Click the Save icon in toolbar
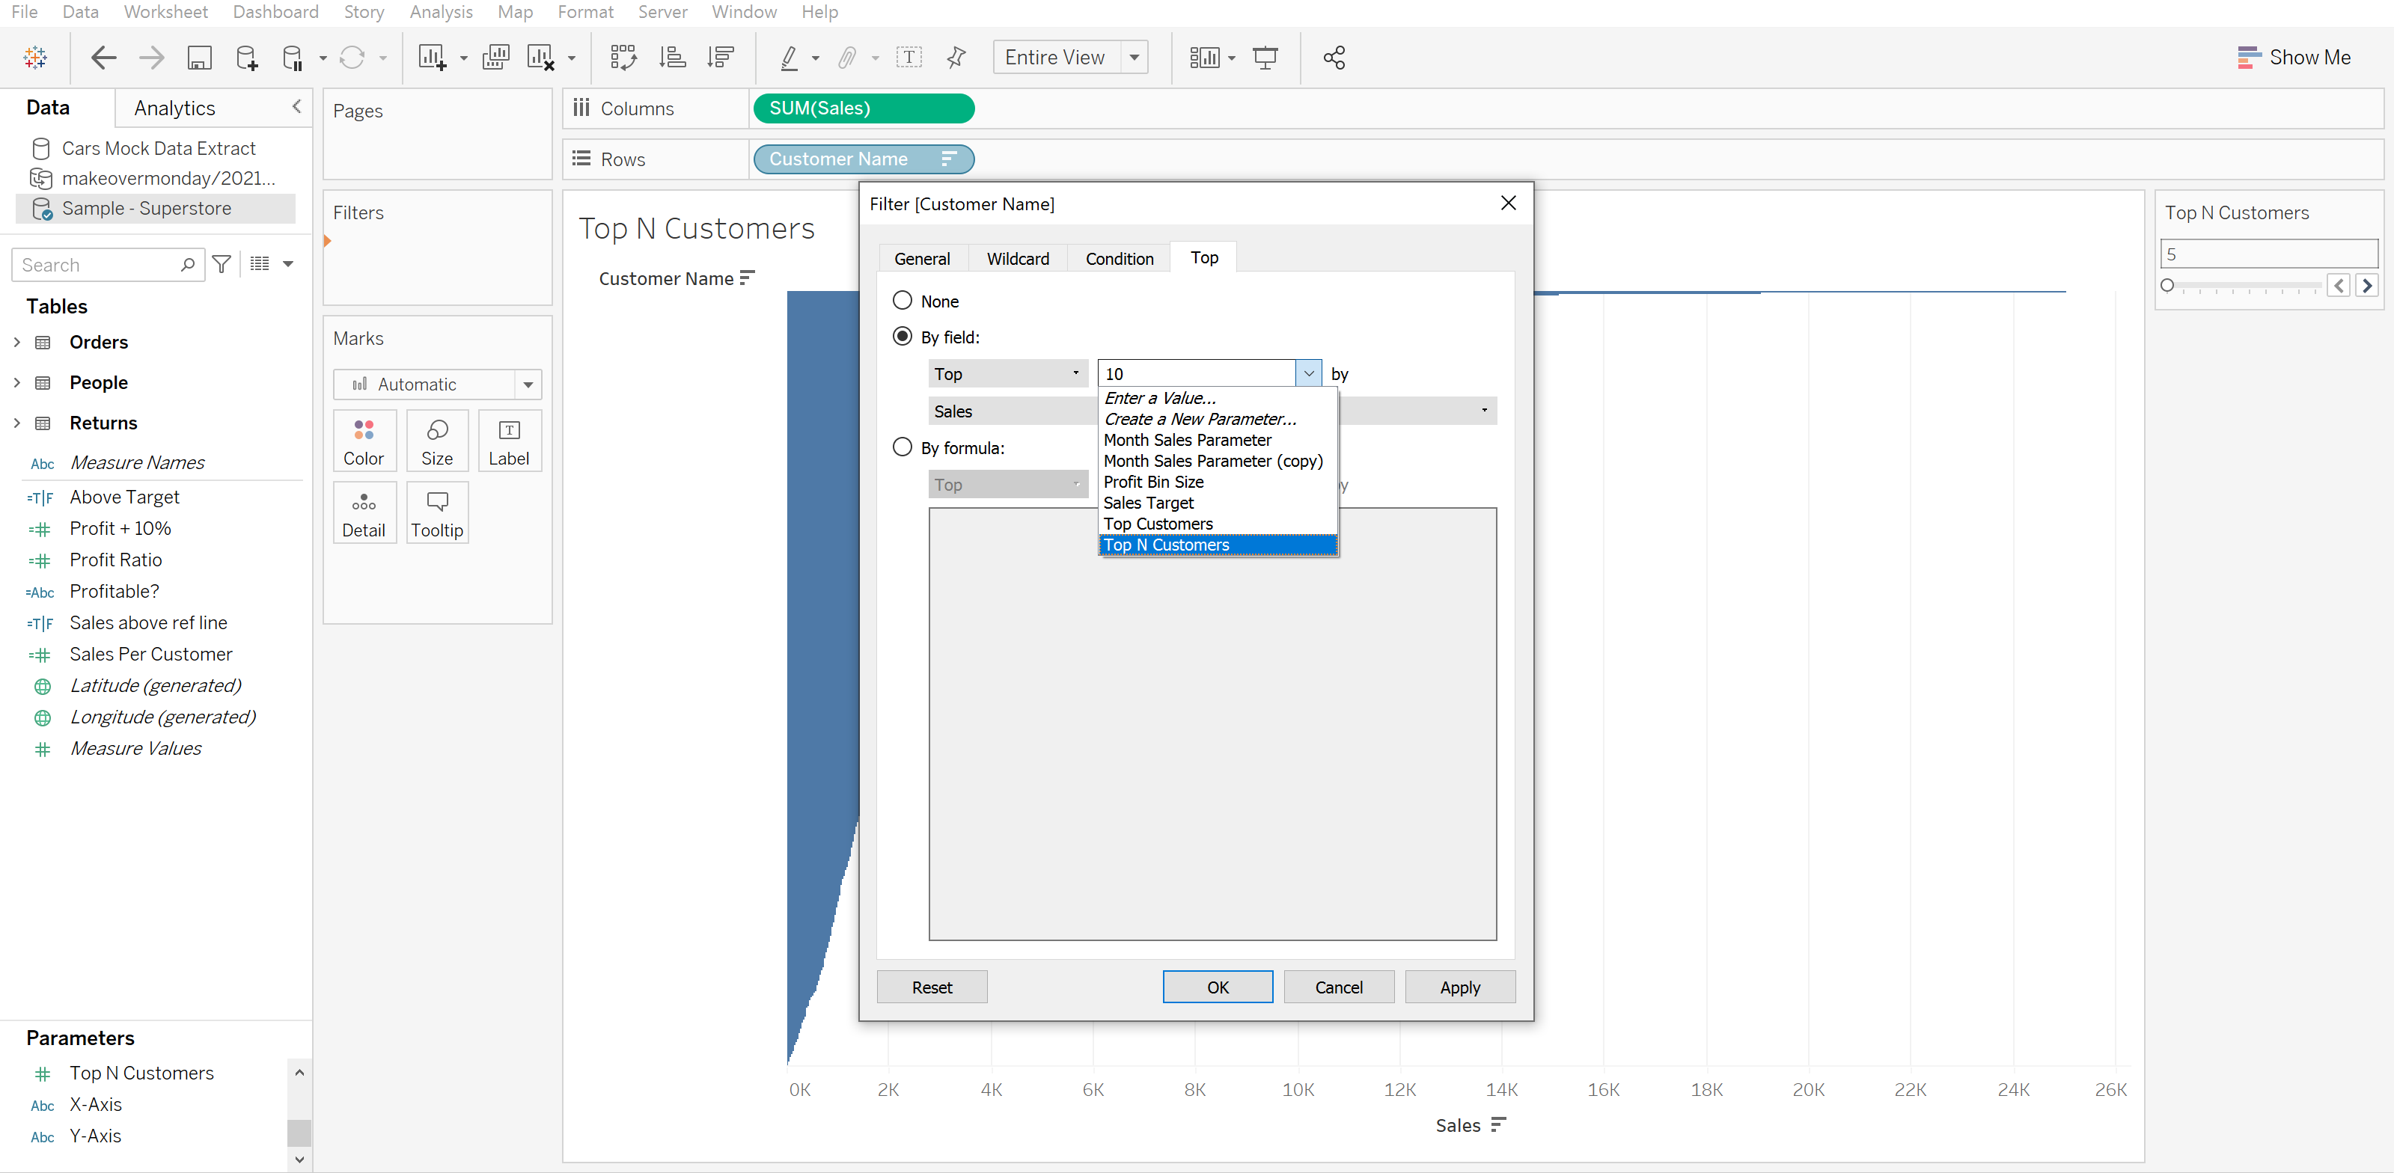 199,58
